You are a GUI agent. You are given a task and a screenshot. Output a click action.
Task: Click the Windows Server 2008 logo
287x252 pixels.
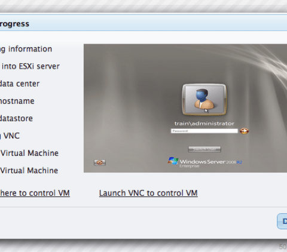[x=205, y=162]
